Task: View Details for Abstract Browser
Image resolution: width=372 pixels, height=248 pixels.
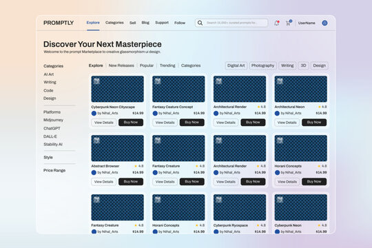Action: (x=103, y=182)
